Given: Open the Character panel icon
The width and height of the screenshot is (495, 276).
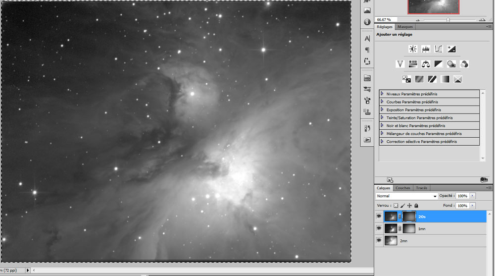Looking at the screenshot, I should [367, 39].
